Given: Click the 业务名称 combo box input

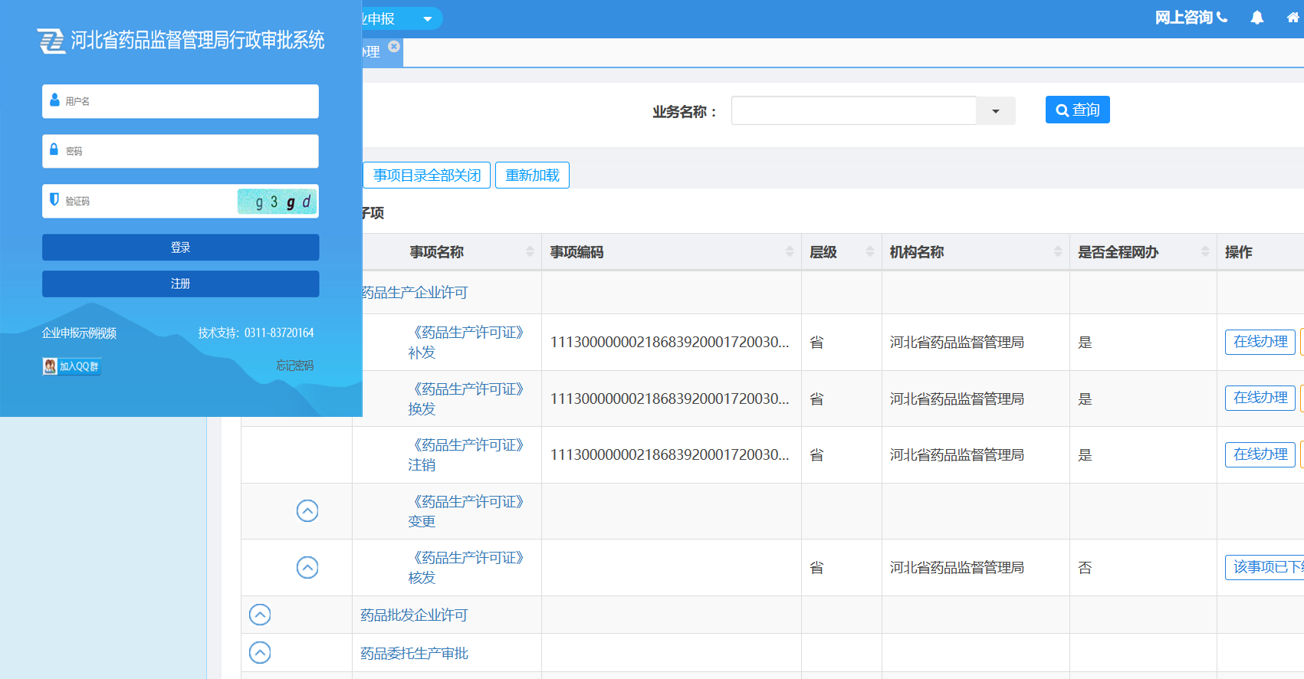Looking at the screenshot, I should pos(853,110).
